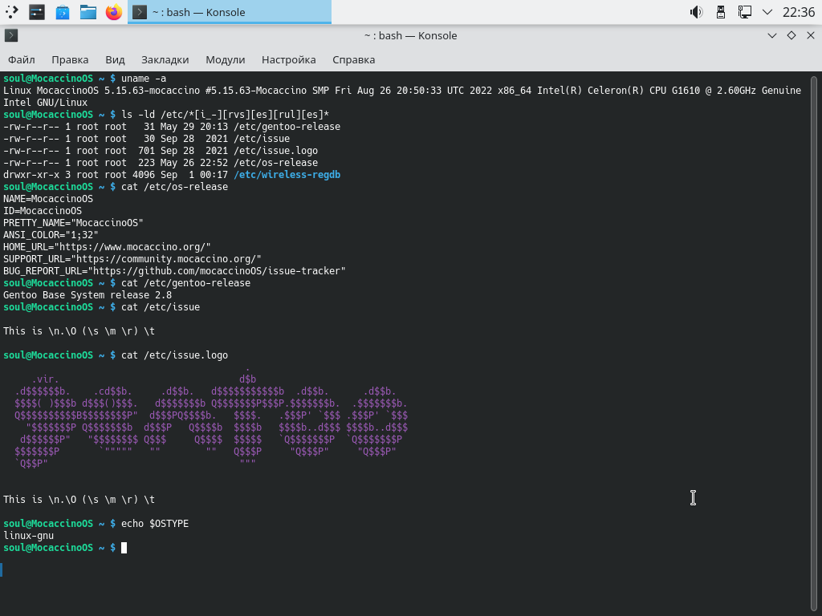Open the Вид menu
Screen dimensions: 822x616
pyautogui.click(x=115, y=59)
